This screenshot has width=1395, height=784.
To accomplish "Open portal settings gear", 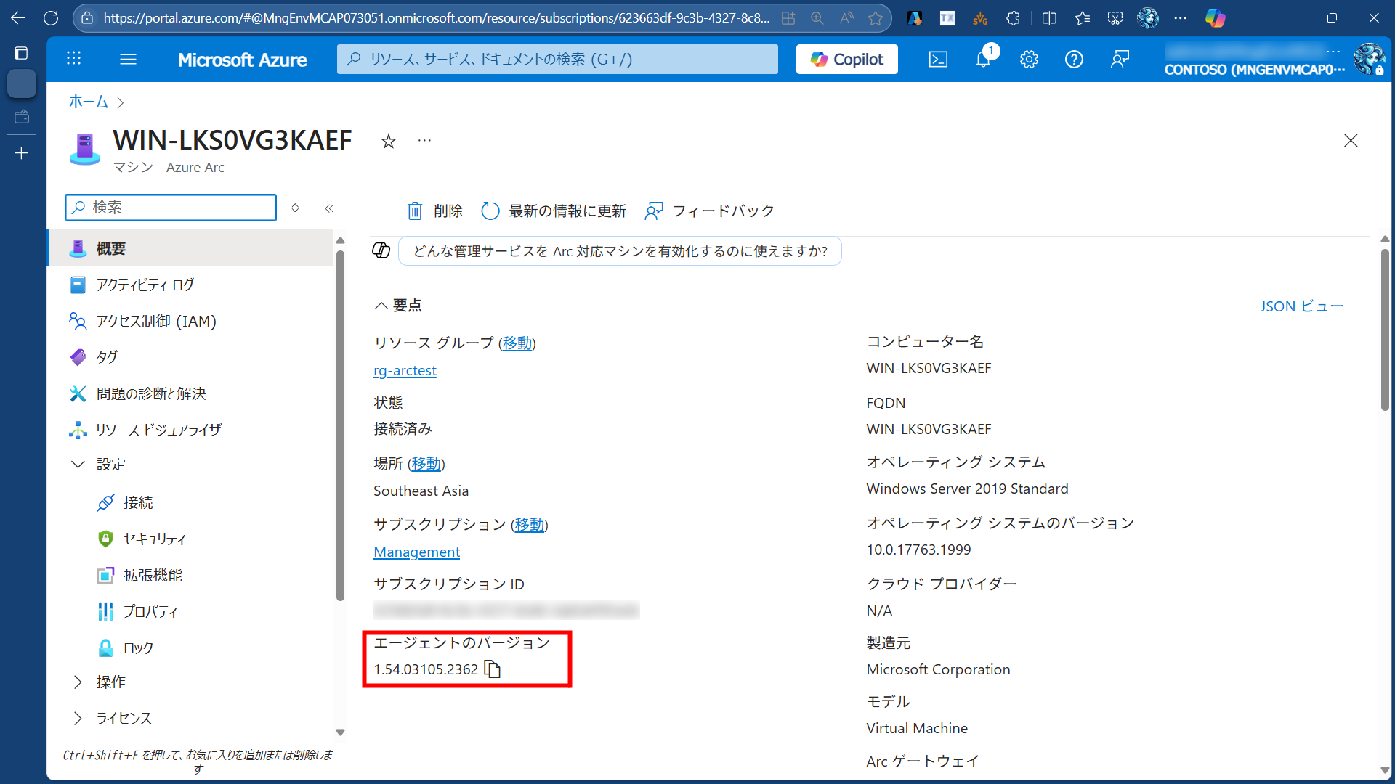I will [x=1029, y=60].
